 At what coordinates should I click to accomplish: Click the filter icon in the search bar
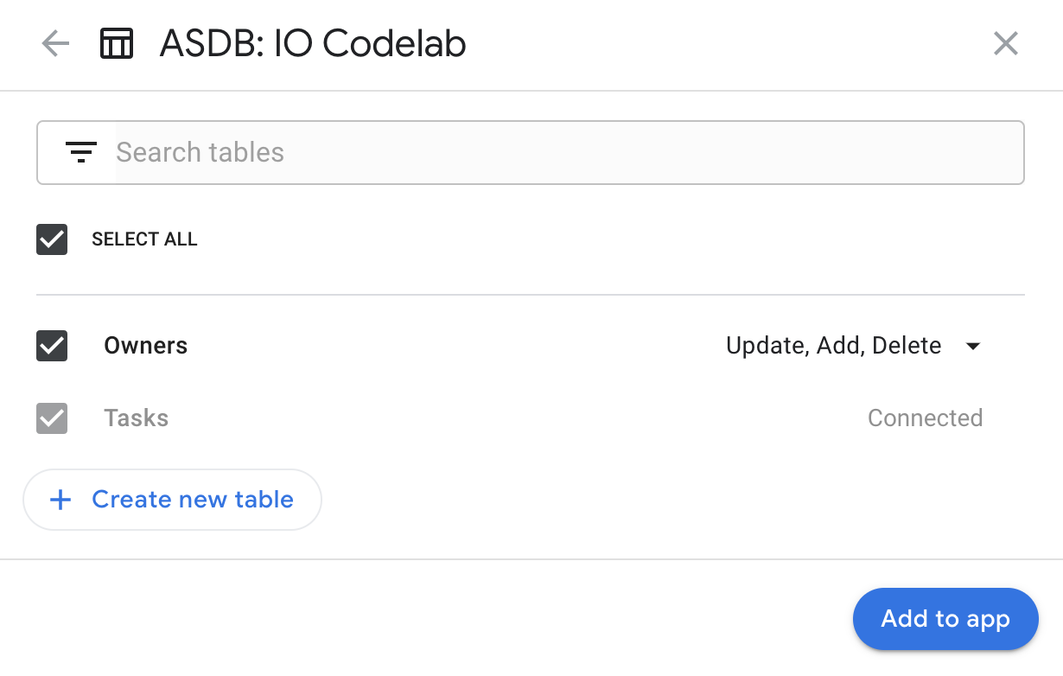point(81,152)
